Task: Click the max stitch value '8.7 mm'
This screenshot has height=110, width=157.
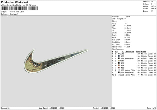Action: [x=127, y=40]
